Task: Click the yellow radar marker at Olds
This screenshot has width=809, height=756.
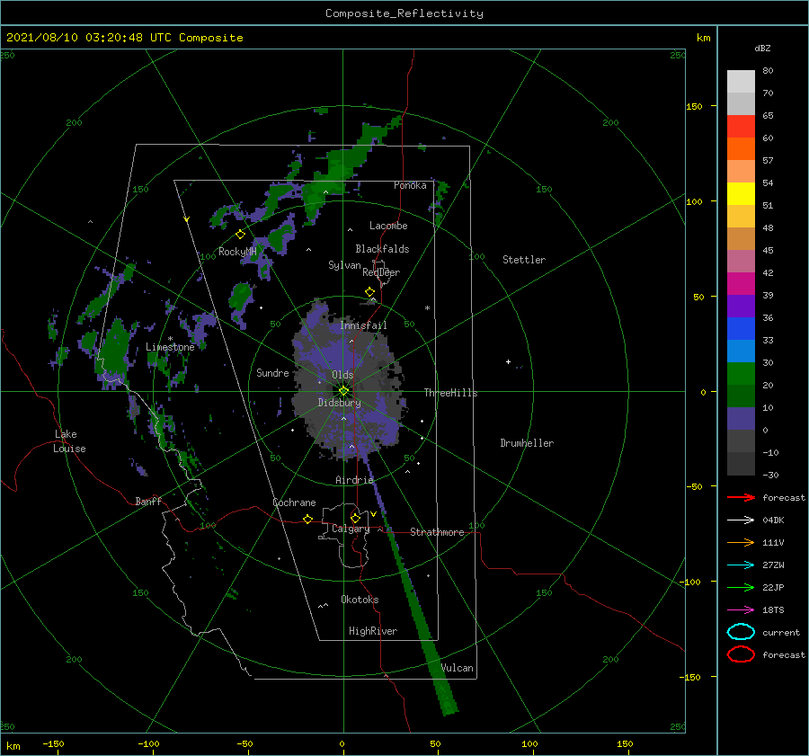Action: coord(343,391)
